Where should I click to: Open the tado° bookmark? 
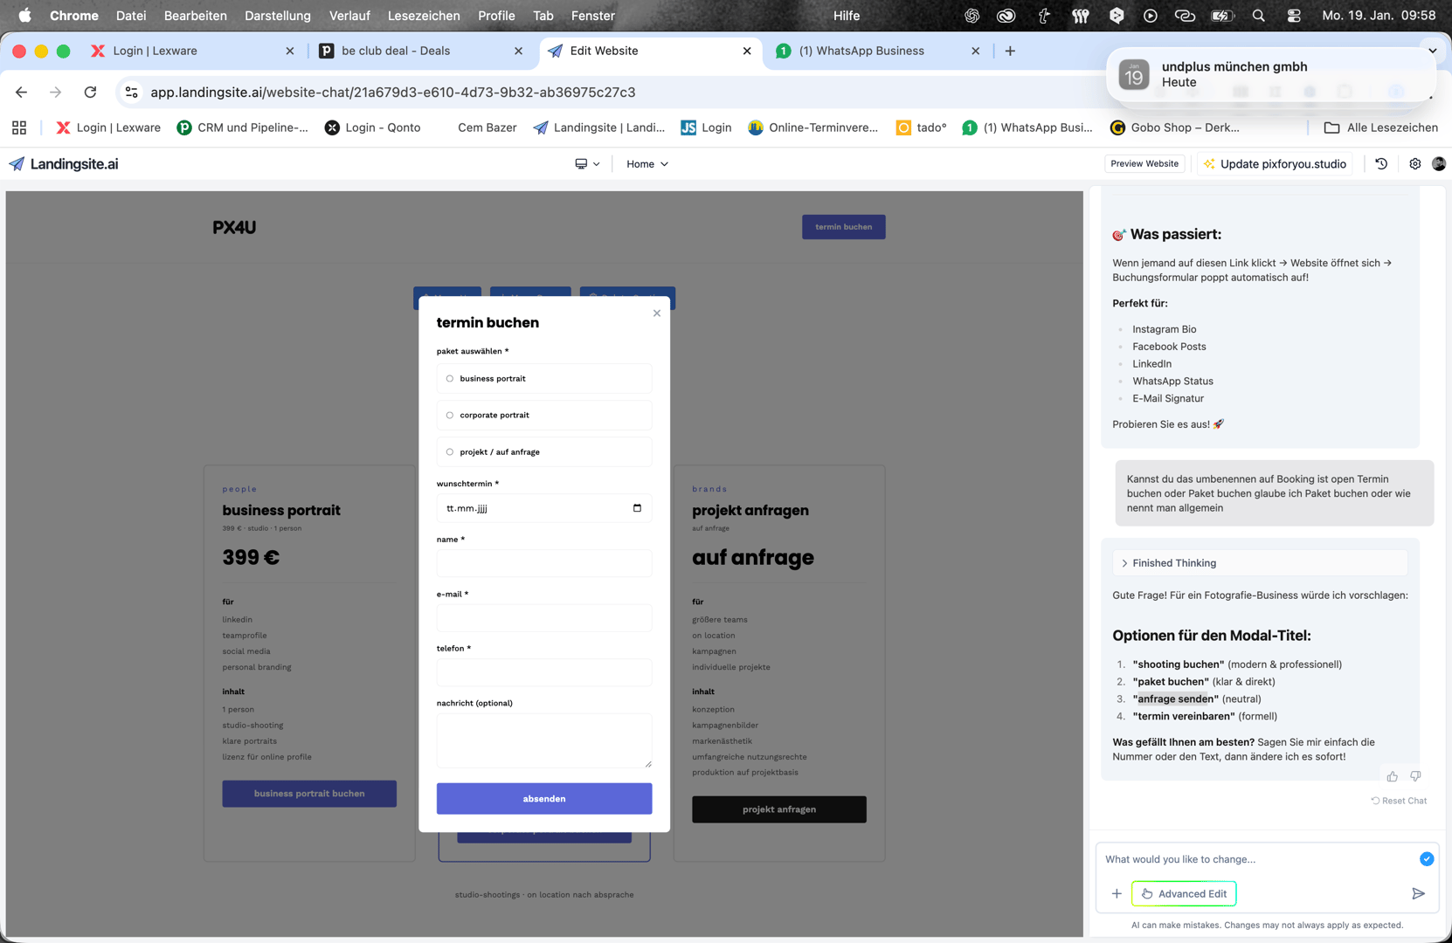click(921, 127)
